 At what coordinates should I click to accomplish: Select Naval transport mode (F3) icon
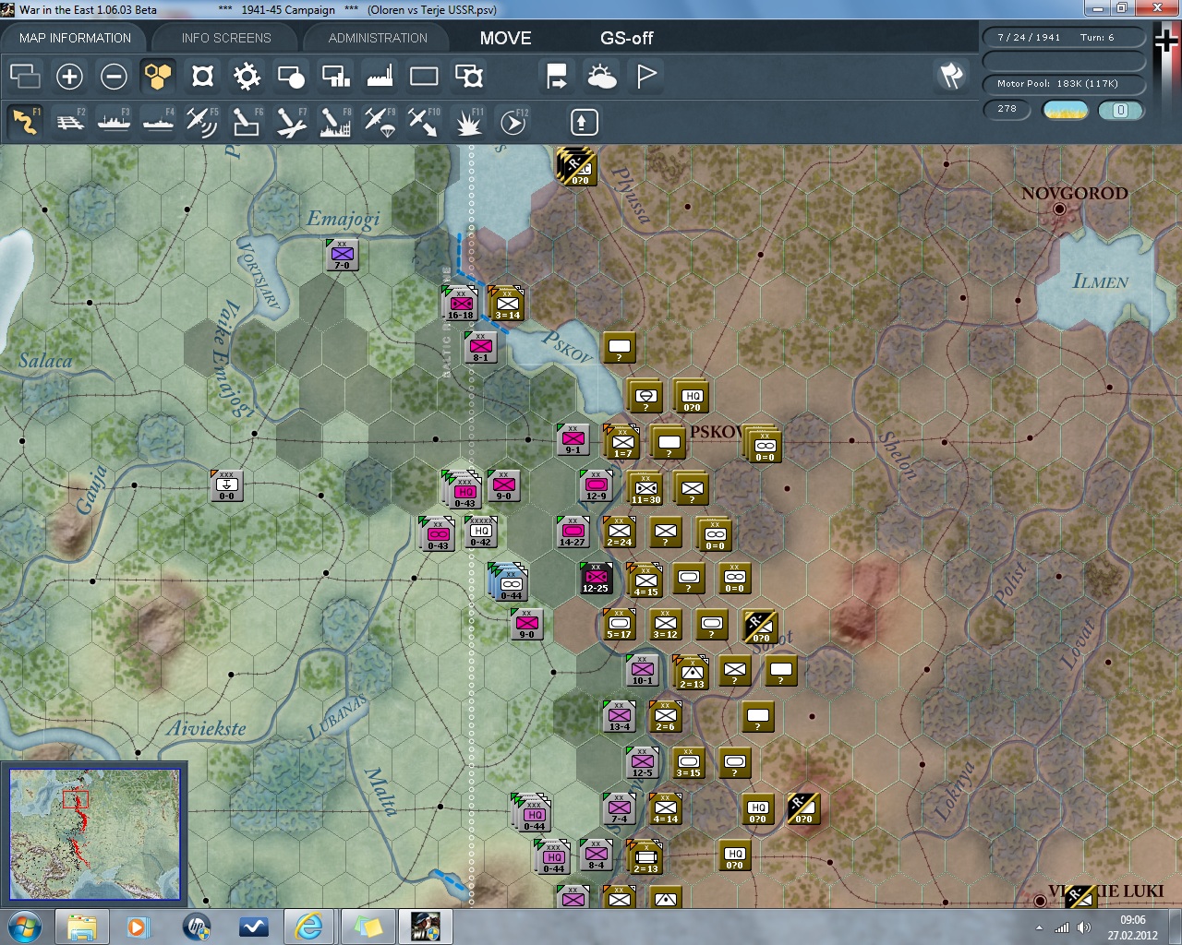[x=114, y=121]
